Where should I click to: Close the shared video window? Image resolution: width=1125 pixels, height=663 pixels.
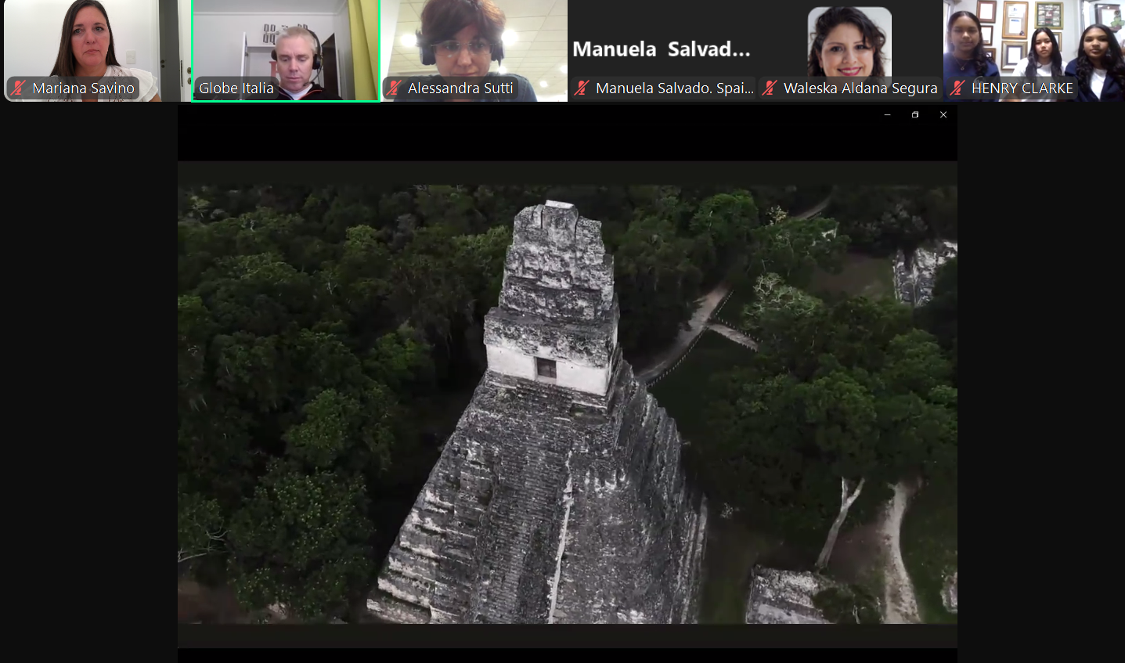pyautogui.click(x=943, y=115)
